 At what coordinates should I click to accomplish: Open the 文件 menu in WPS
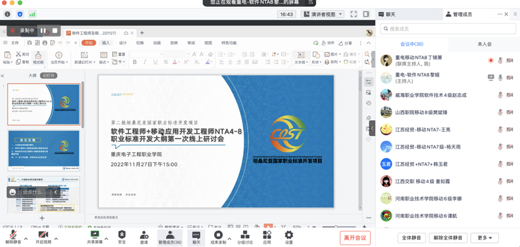[15, 43]
